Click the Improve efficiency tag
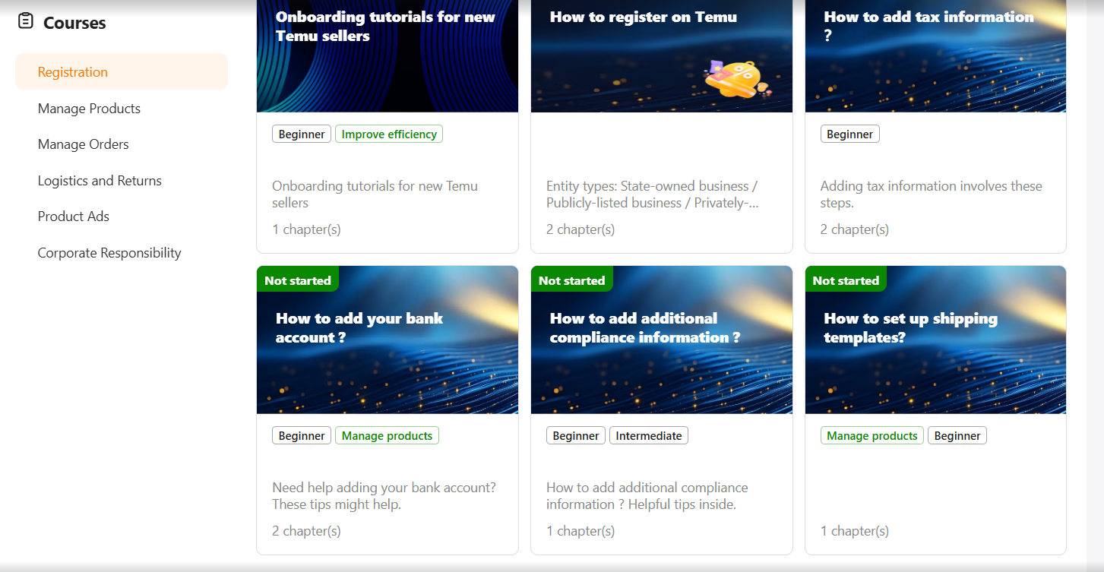Viewport: 1104px width, 572px height. (389, 134)
